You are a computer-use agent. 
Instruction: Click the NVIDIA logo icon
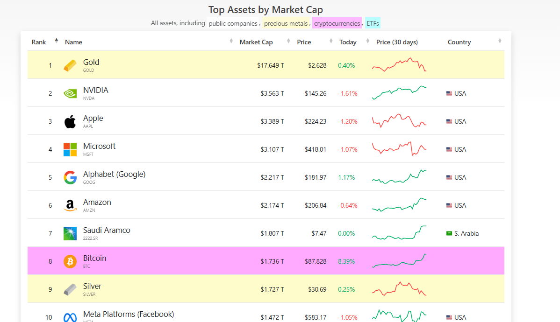(x=70, y=93)
